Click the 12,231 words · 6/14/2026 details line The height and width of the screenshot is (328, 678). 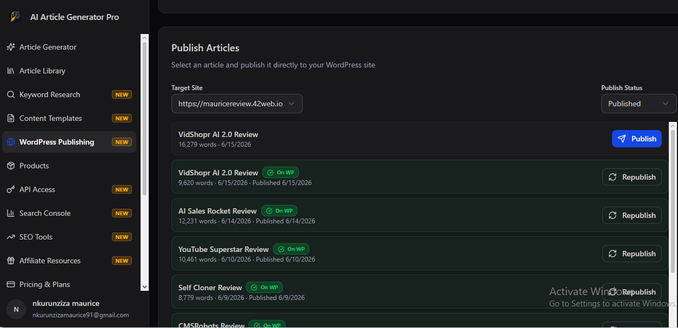(247, 221)
